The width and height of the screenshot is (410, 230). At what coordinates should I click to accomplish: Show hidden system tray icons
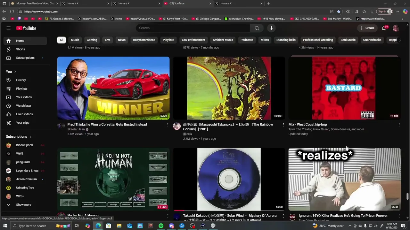click(350, 226)
